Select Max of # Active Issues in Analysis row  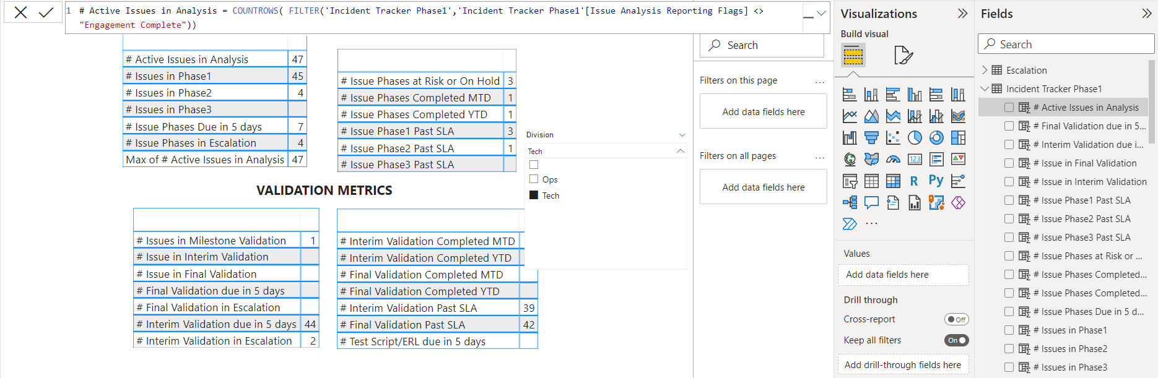[x=214, y=160]
